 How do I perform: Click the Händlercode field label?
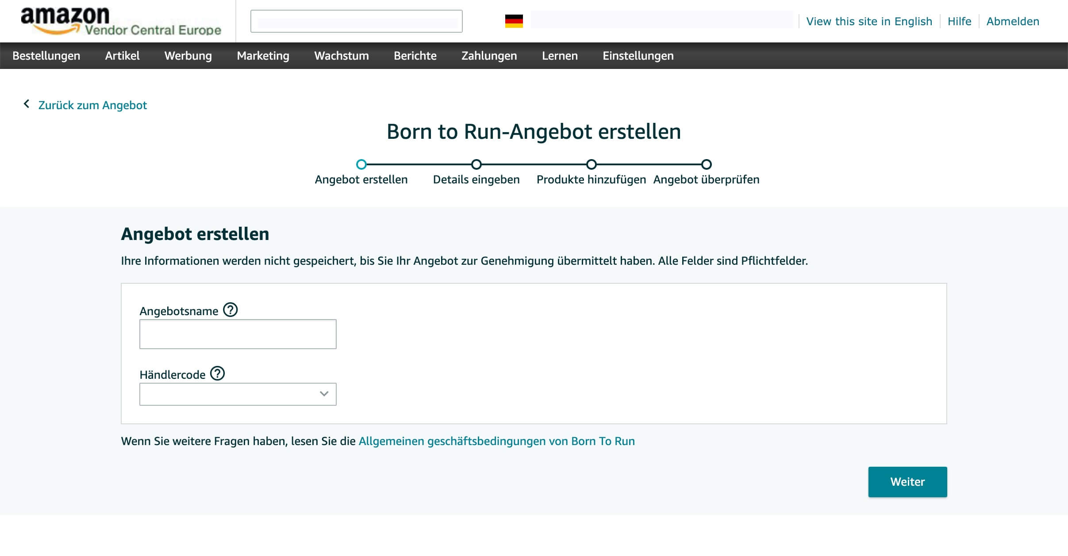click(173, 375)
